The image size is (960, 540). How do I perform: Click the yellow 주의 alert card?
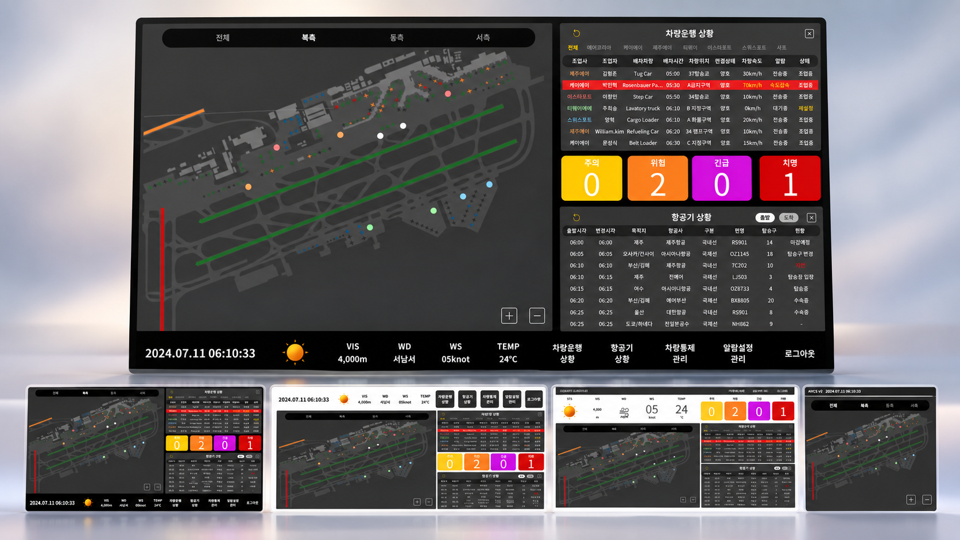coord(591,178)
